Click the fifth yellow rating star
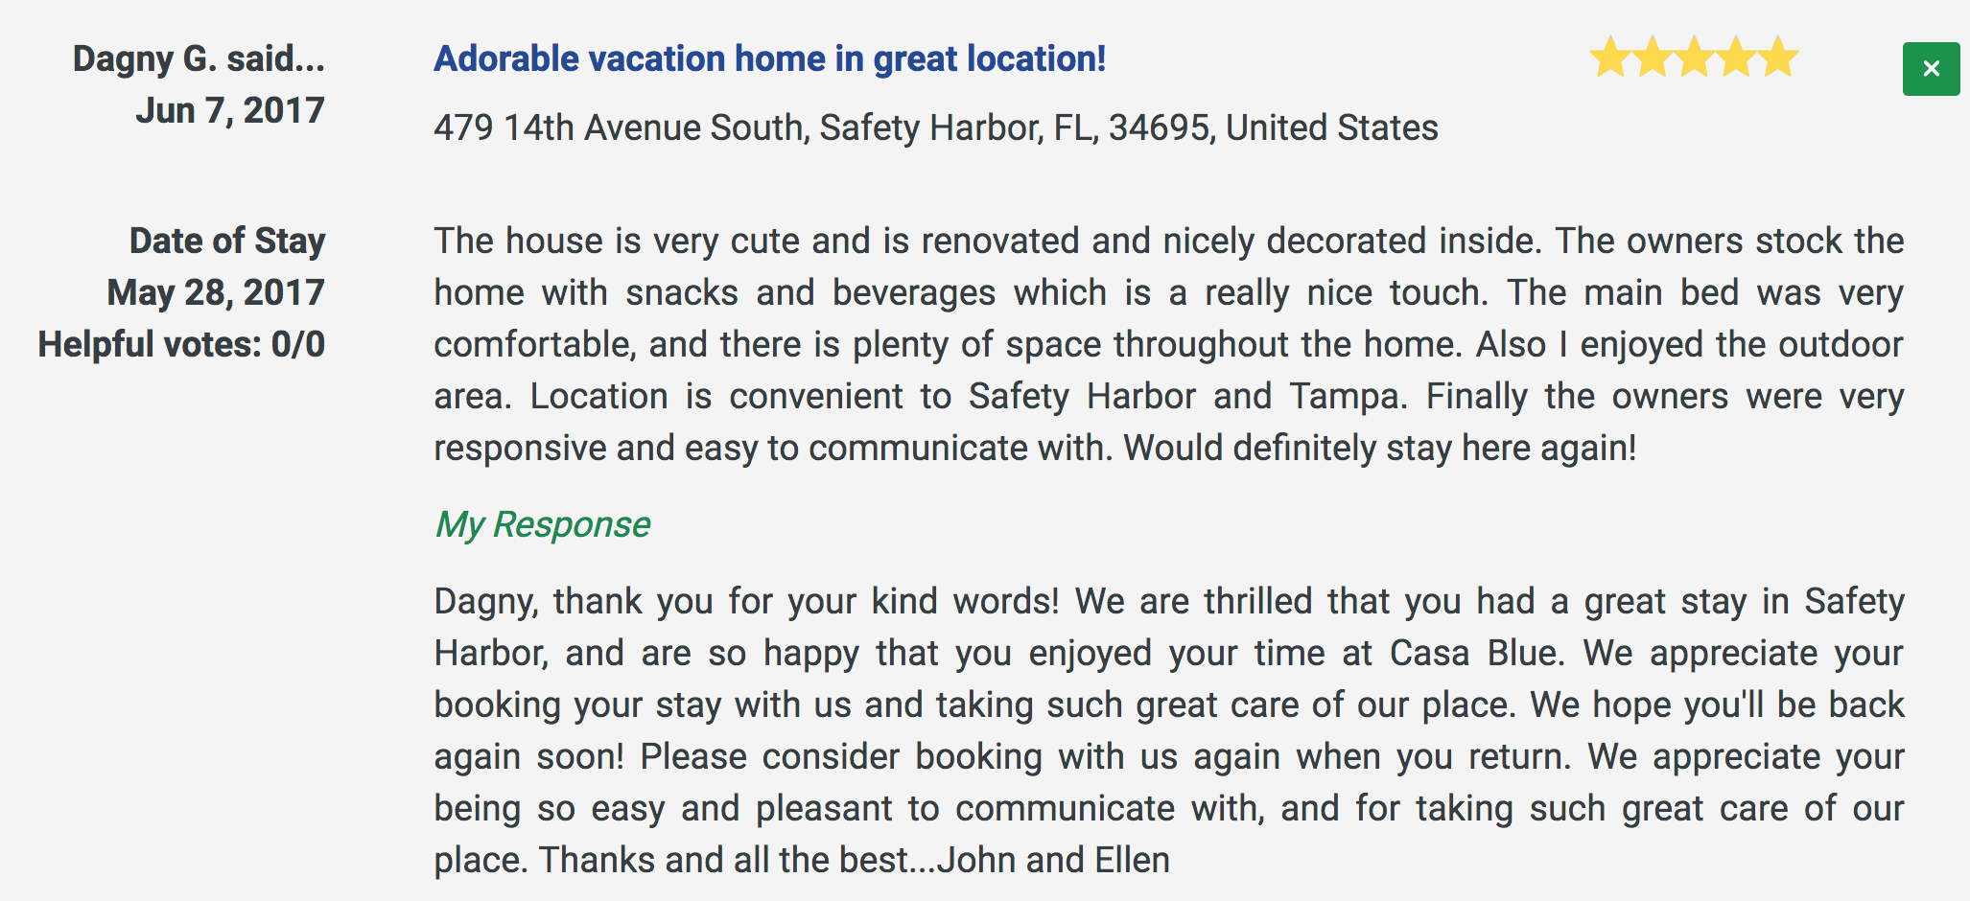1970x901 pixels. pos(1778,57)
